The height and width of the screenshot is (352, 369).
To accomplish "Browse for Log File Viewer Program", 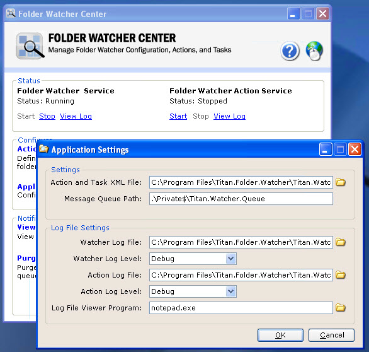I will [x=340, y=307].
